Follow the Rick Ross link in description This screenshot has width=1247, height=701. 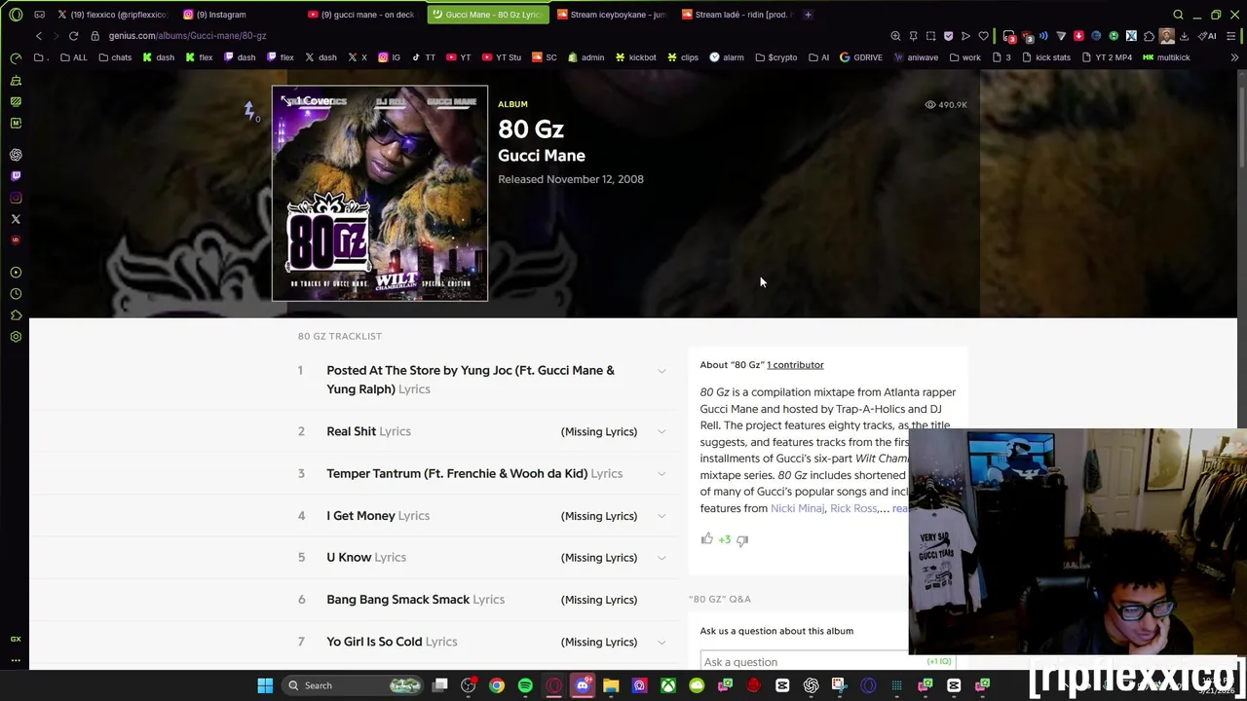point(853,508)
